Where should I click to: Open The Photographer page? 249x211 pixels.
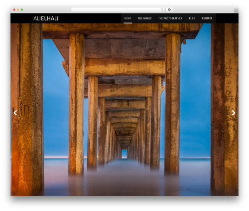pos(170,18)
